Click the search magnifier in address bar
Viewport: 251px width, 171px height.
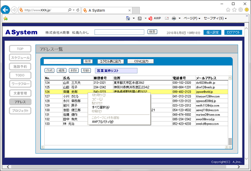[70, 10]
